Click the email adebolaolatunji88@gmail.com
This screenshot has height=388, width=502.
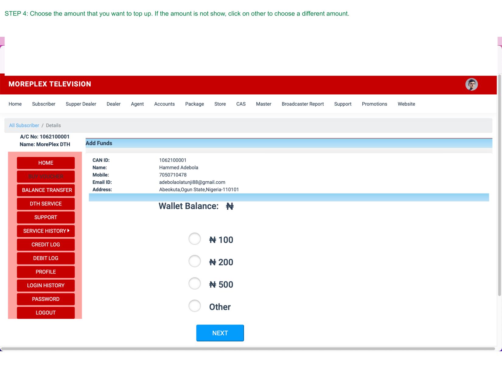coord(192,182)
